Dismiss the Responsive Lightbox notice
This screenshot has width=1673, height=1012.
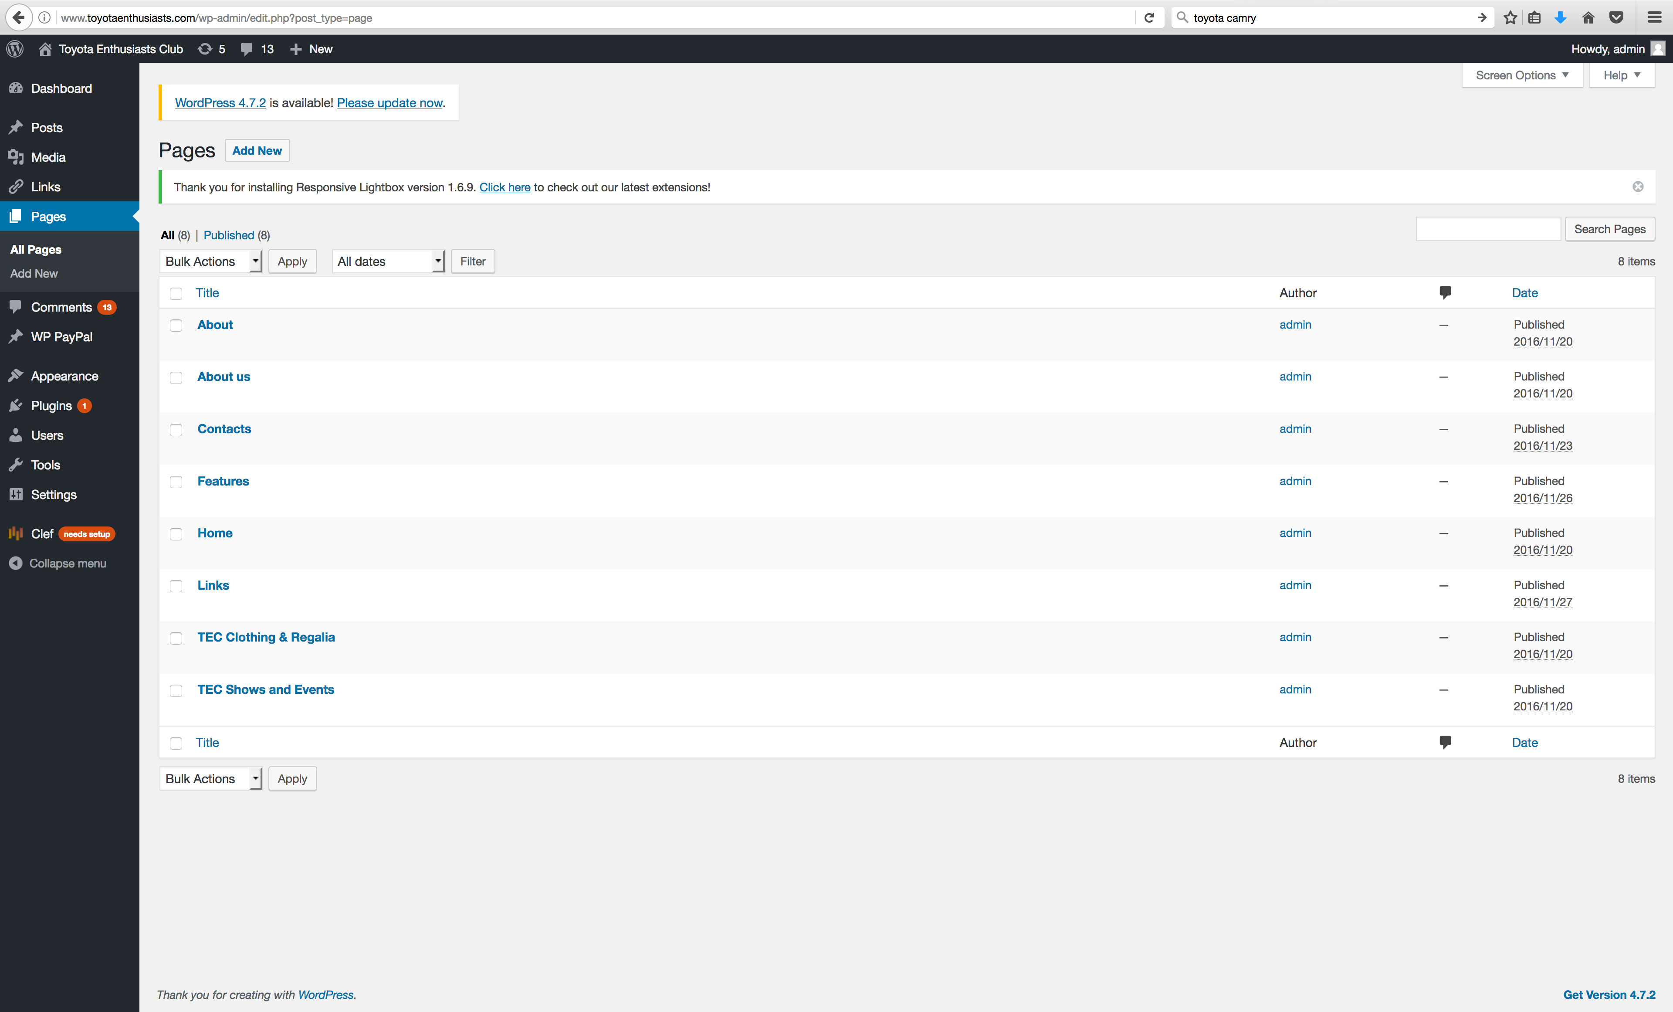click(x=1638, y=187)
